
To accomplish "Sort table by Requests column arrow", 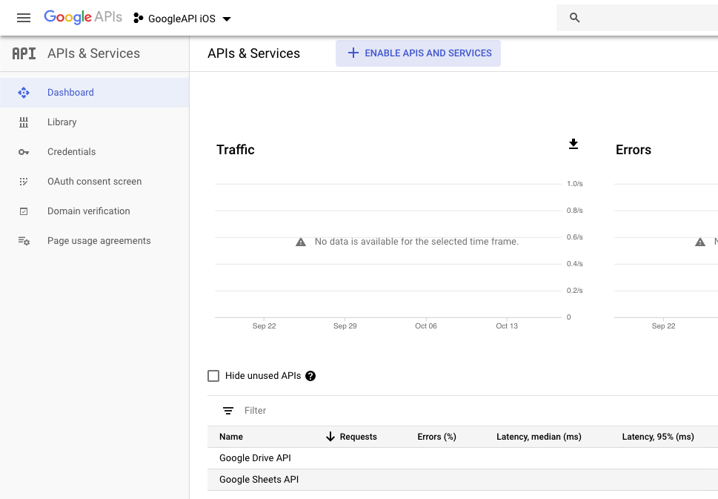I will point(330,437).
